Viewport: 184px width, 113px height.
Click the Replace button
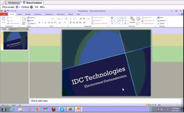coord(162,20)
